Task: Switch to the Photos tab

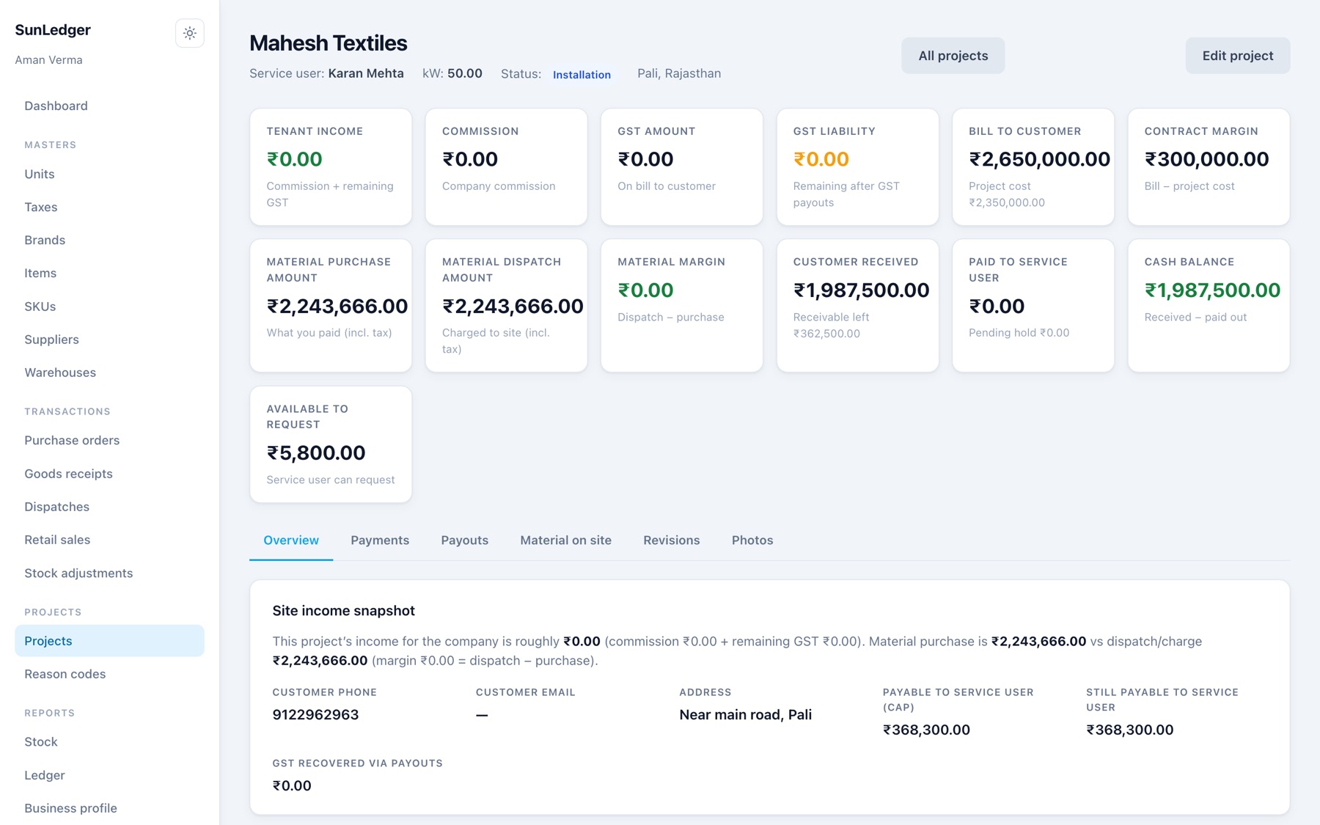Action: (752, 540)
